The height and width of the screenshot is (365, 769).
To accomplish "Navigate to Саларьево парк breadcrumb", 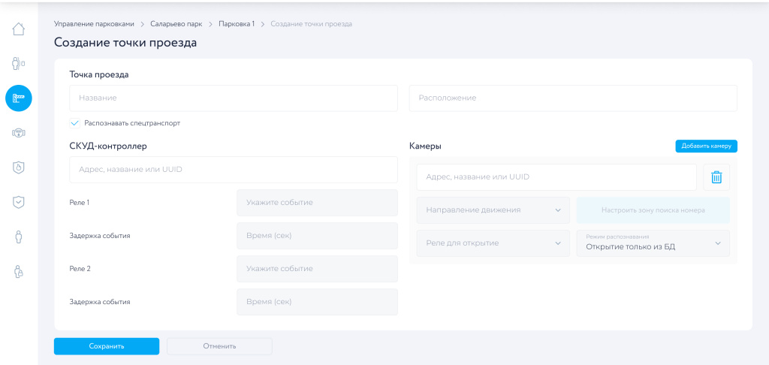I will pyautogui.click(x=176, y=24).
